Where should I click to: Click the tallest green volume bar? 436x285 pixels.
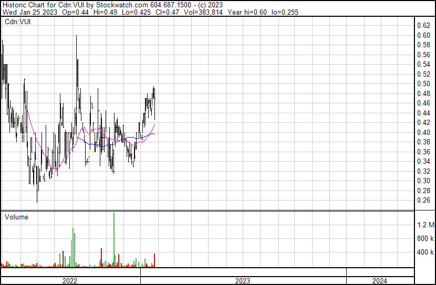(x=113, y=240)
